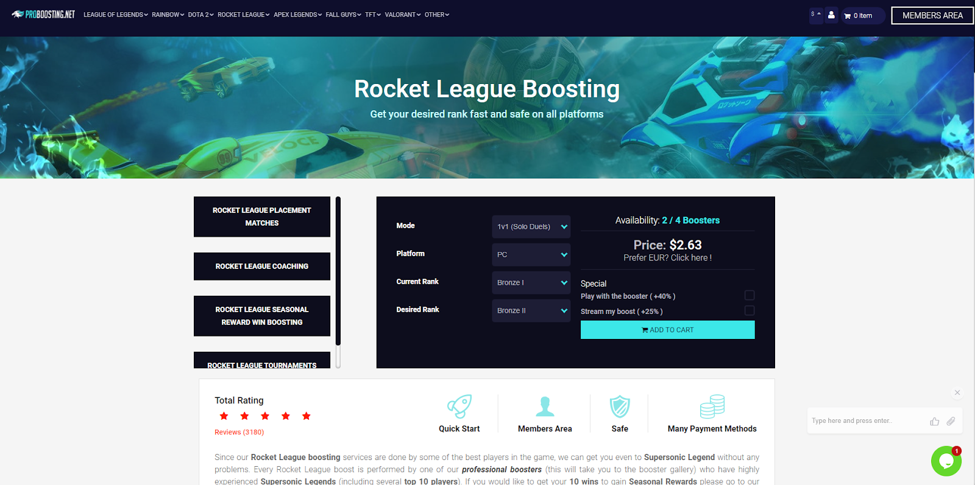Open the green live chat bubble
Image resolution: width=975 pixels, height=485 pixels.
pyautogui.click(x=946, y=461)
